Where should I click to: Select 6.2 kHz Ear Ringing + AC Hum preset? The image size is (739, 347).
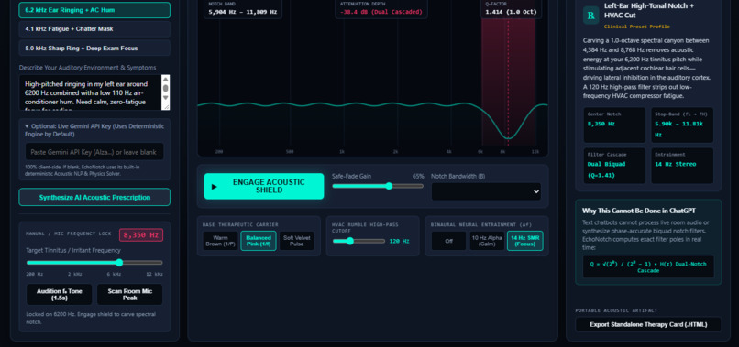coord(94,10)
